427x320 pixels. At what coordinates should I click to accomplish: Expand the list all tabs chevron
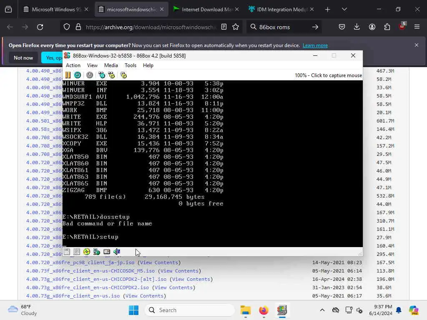coord(344,10)
